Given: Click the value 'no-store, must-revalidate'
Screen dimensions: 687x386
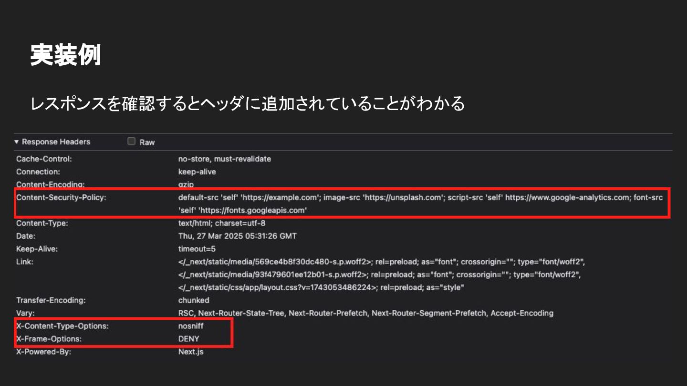Looking at the screenshot, I should [225, 159].
